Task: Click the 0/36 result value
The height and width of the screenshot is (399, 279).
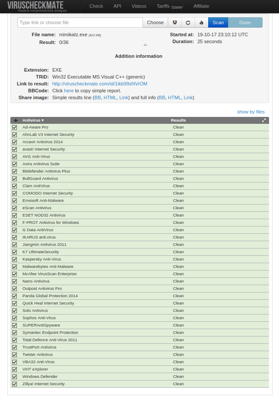Action: 63,42
